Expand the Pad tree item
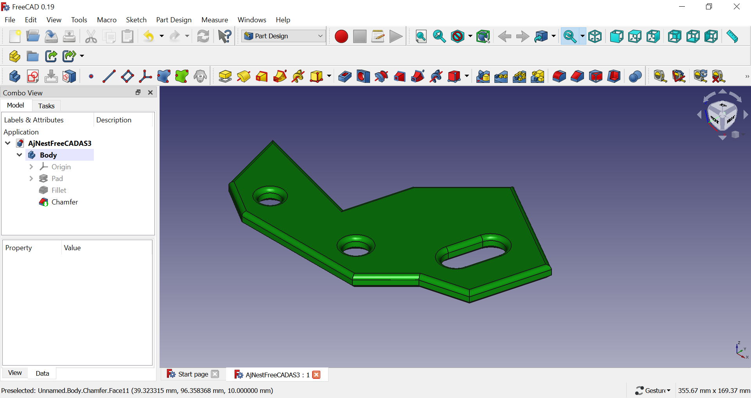751x398 pixels. [x=31, y=179]
